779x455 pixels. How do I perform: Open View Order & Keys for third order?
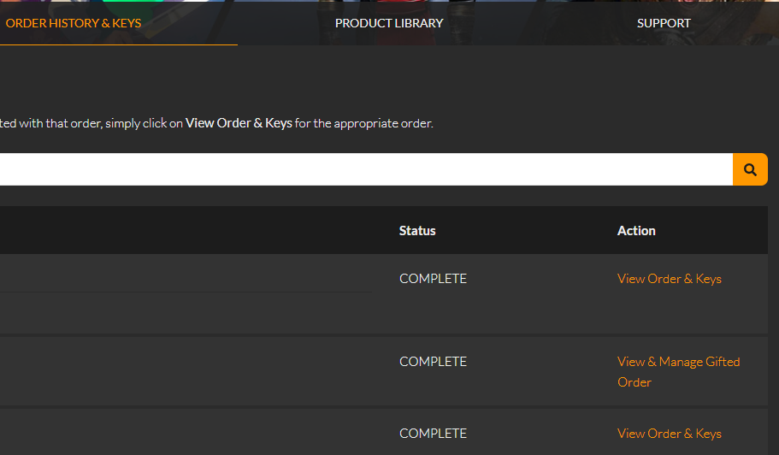pos(669,434)
